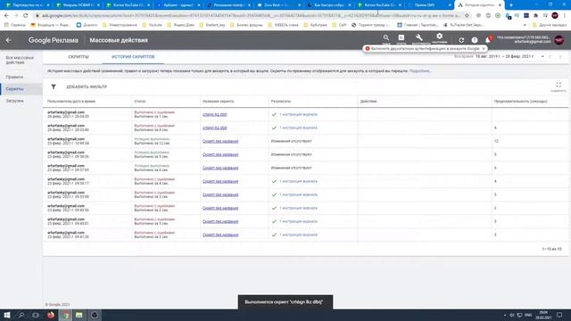The height and width of the screenshot is (321, 571).
Task: Select the ИСТОРИЯ СКРИПТОВ tab
Action: coord(133,57)
